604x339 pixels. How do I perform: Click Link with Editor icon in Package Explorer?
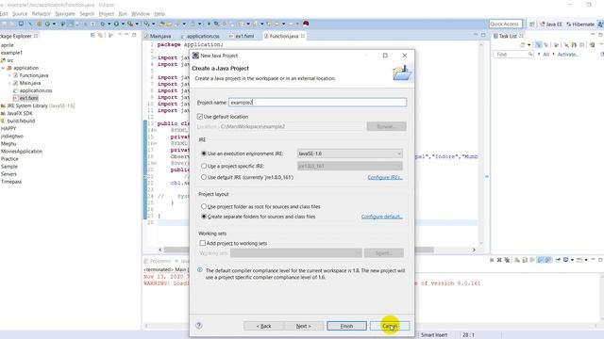pos(100,36)
